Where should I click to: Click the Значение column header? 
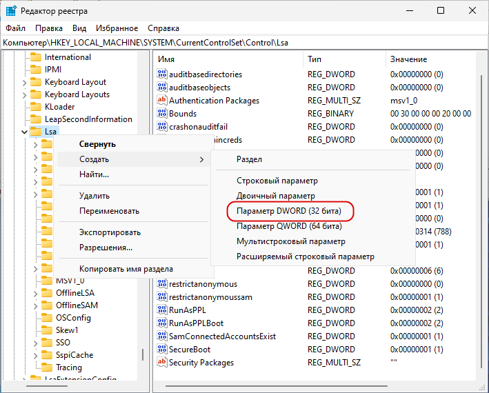pyautogui.click(x=431, y=59)
